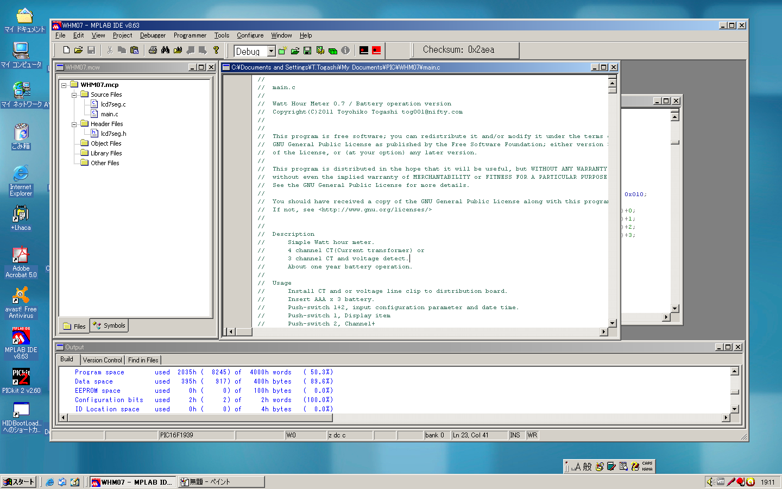
Task: Click the 'Configuration bits' line in Output
Action: point(204,400)
